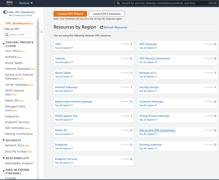Viewport: 219px width, 180px height.
Task: Collapse the Virtual Private Cloud section
Action: coord(4,44)
